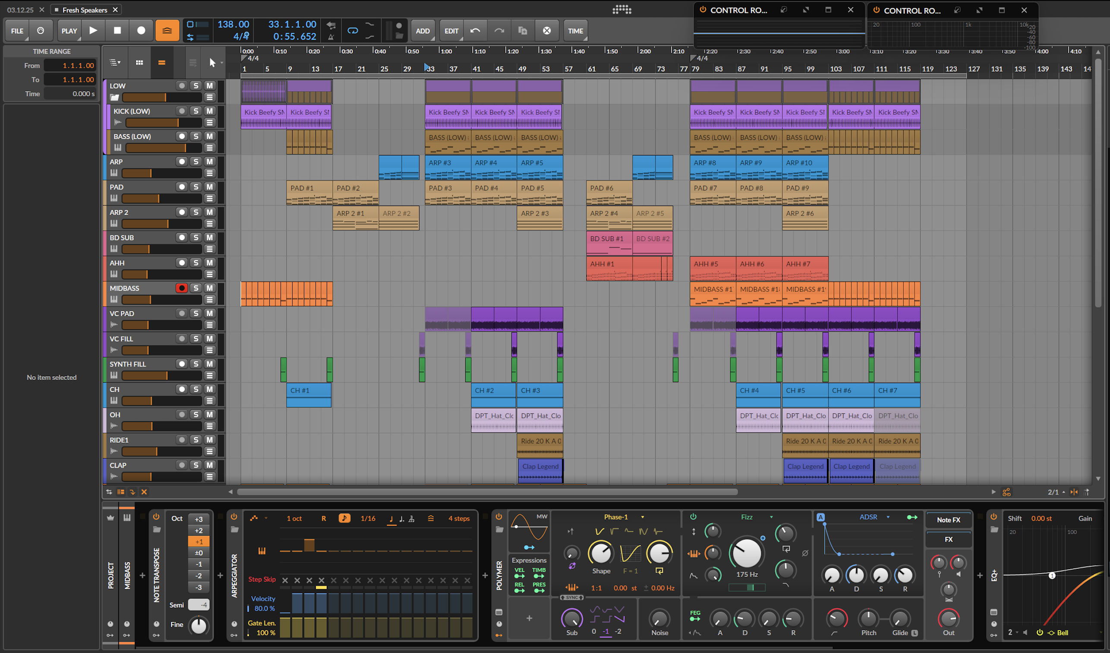1110x653 pixels.
Task: Mute the PAD track
Action: point(210,187)
